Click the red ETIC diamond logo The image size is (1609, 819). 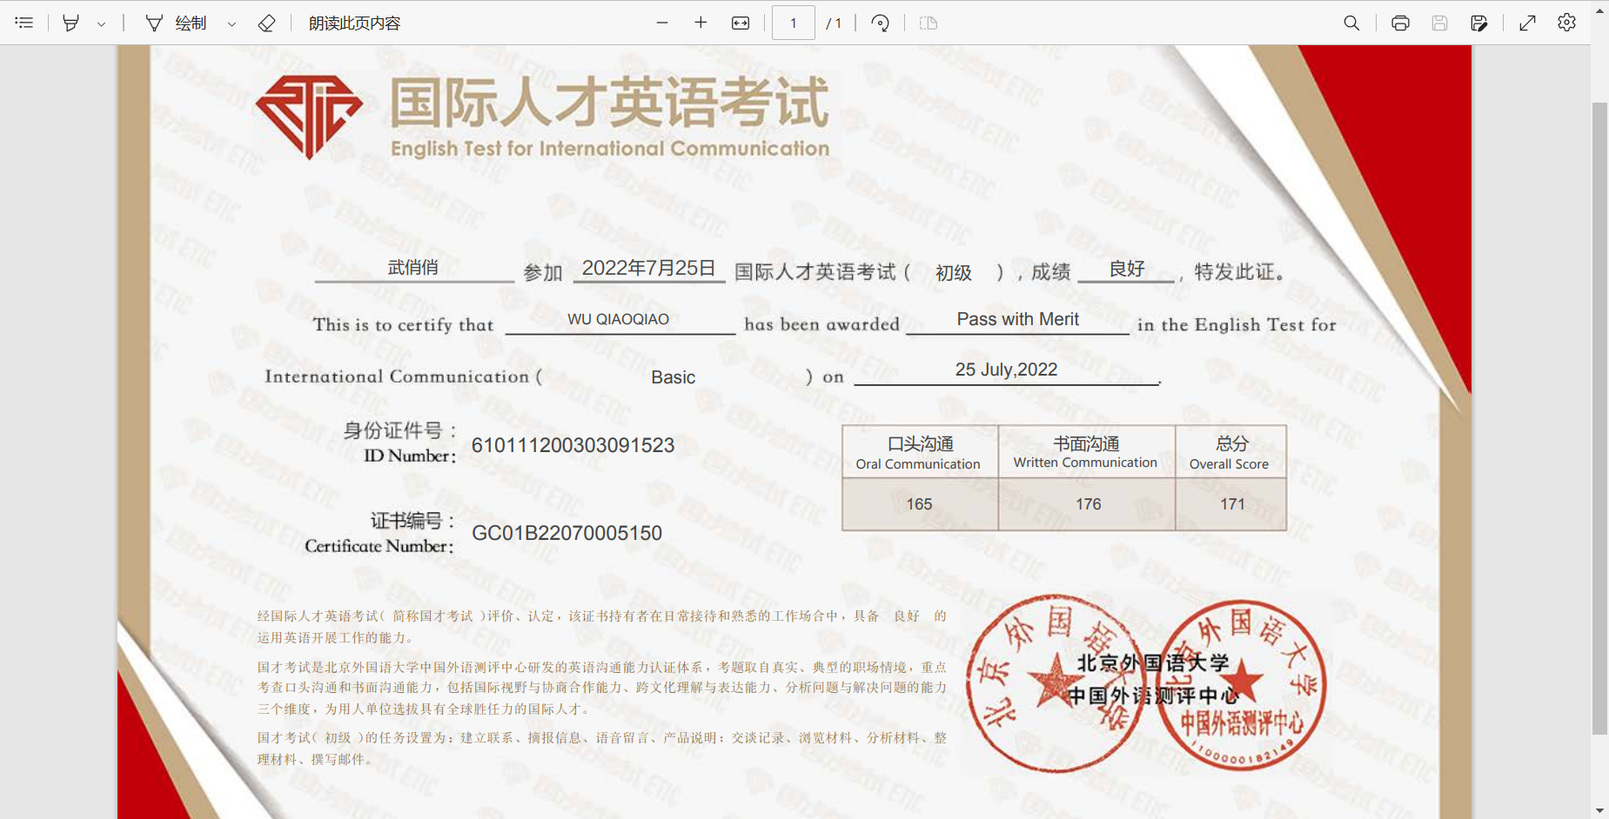click(x=309, y=117)
